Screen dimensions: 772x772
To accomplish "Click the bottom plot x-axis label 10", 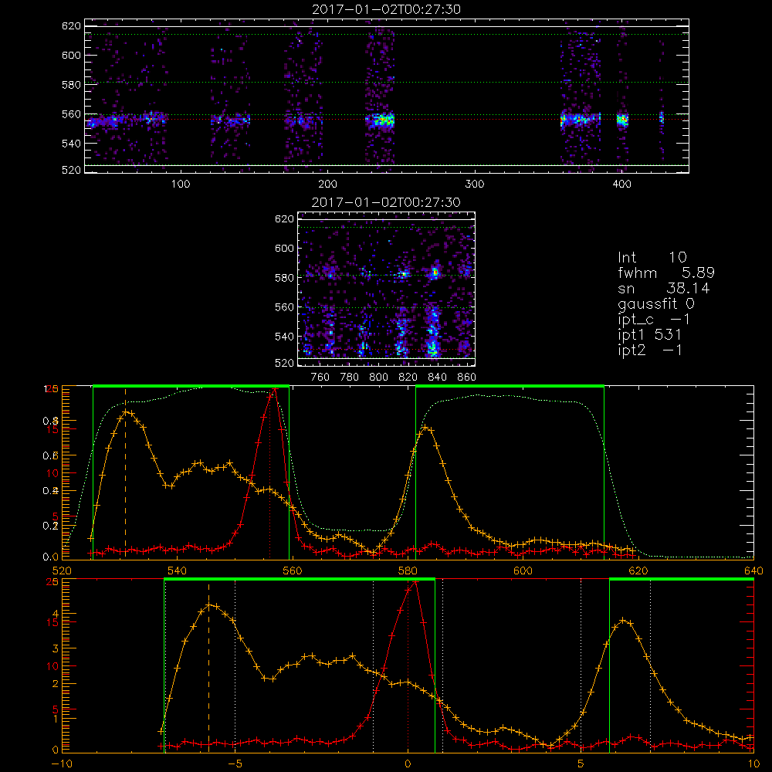I will tap(753, 764).
